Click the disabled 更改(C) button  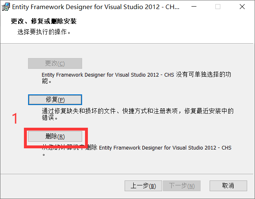[55, 63]
